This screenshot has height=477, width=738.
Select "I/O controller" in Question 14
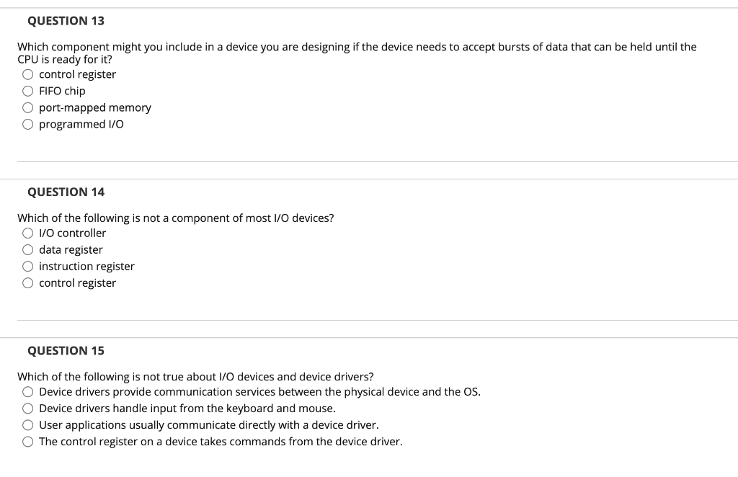tap(27, 233)
